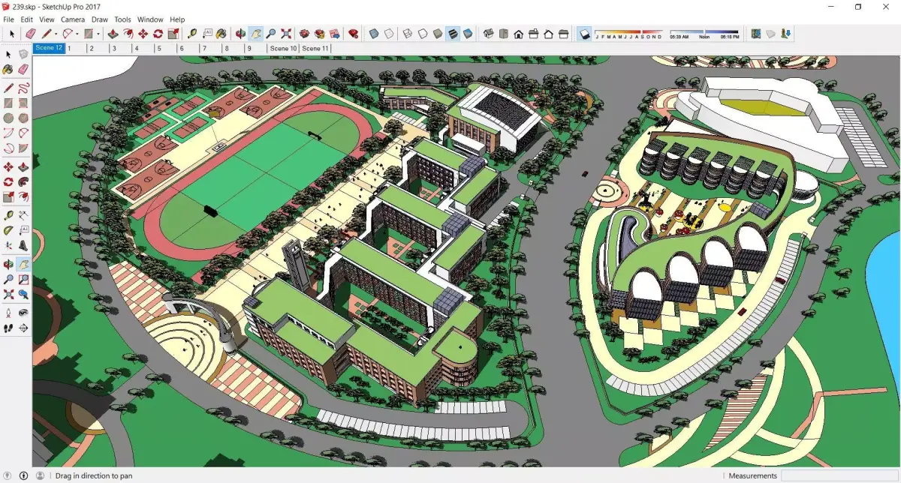Switch to Iso view house icon

(488, 34)
